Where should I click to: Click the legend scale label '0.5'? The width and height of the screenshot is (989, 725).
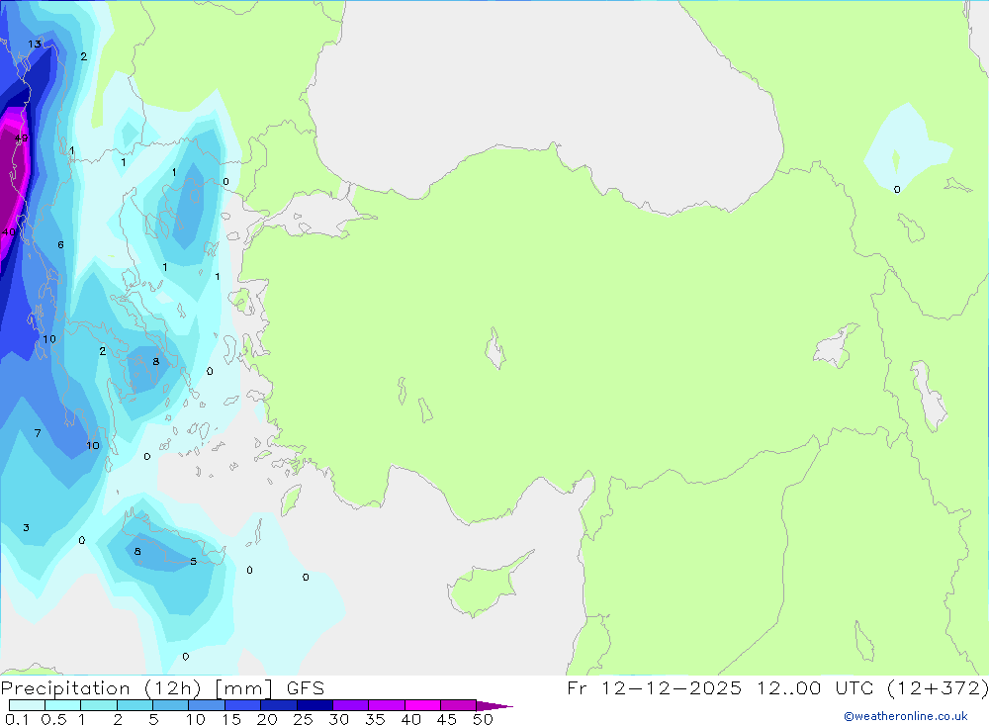tap(53, 719)
